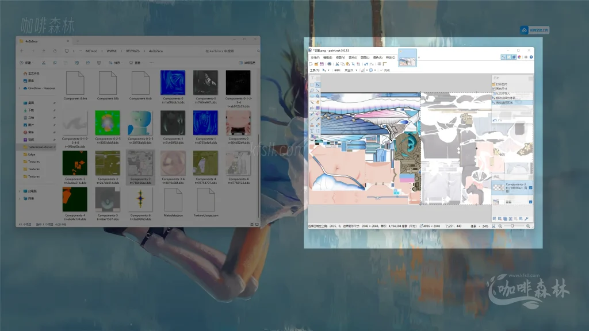Toggle the History window button

pyautogui.click(x=508, y=57)
